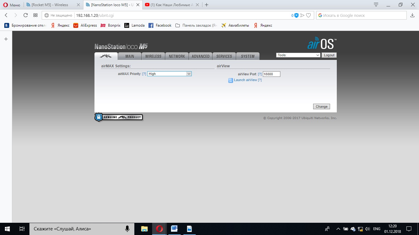
Task: Click the ad blocker shield icon
Action: [296, 15]
